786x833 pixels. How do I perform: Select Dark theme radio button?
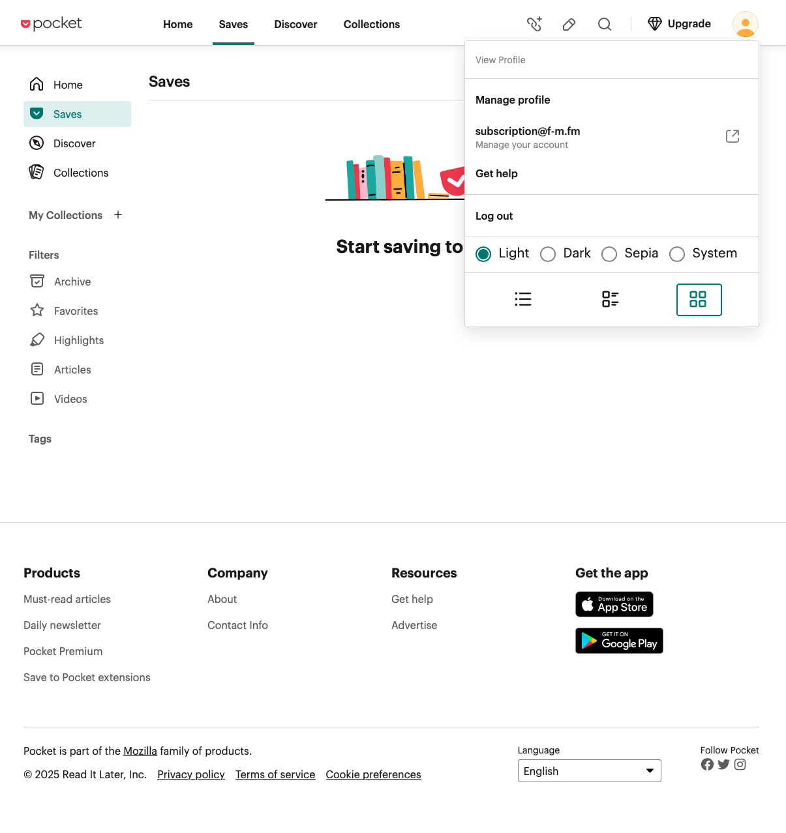pos(548,254)
